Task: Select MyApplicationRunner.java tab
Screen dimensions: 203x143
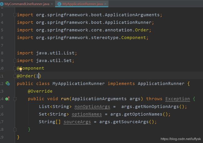Action: 82,4
